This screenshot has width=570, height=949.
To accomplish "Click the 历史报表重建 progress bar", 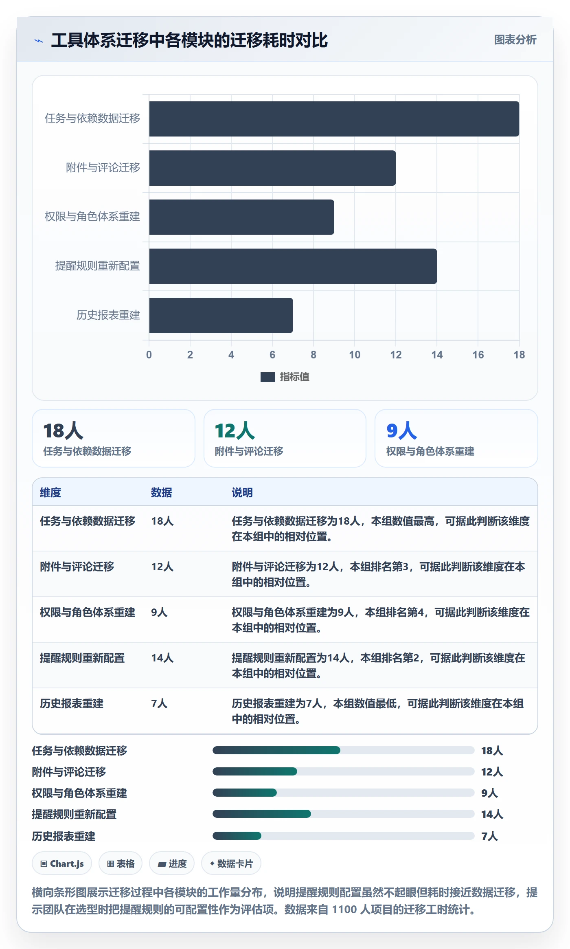I will pyautogui.click(x=344, y=836).
